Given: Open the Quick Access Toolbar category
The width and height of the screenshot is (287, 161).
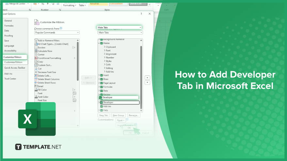Looking at the screenshot, I should tap(15, 68).
